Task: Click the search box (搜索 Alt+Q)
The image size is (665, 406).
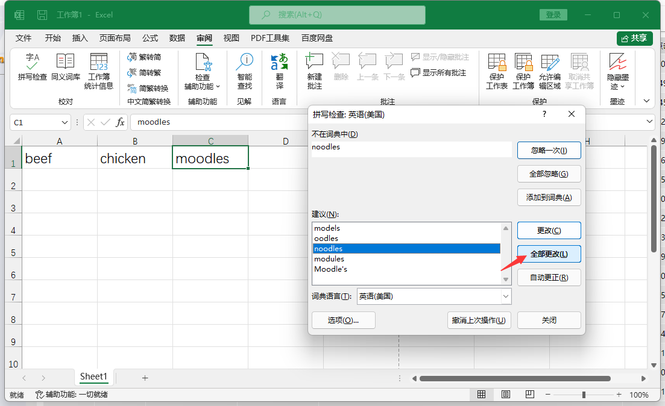Action: 337,15
